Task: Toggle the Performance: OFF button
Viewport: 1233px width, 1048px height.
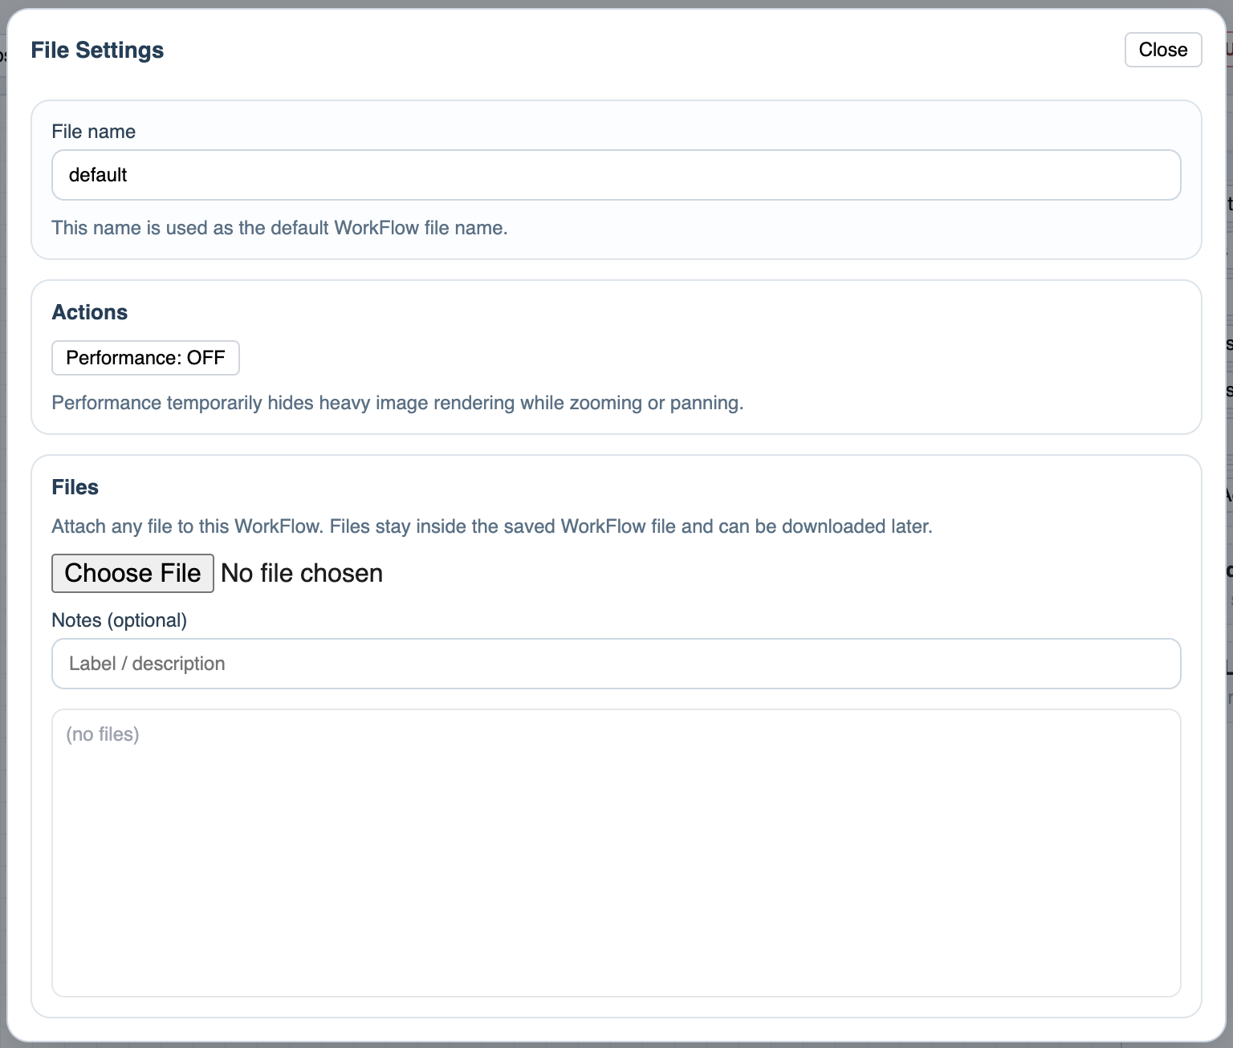Action: pos(145,358)
